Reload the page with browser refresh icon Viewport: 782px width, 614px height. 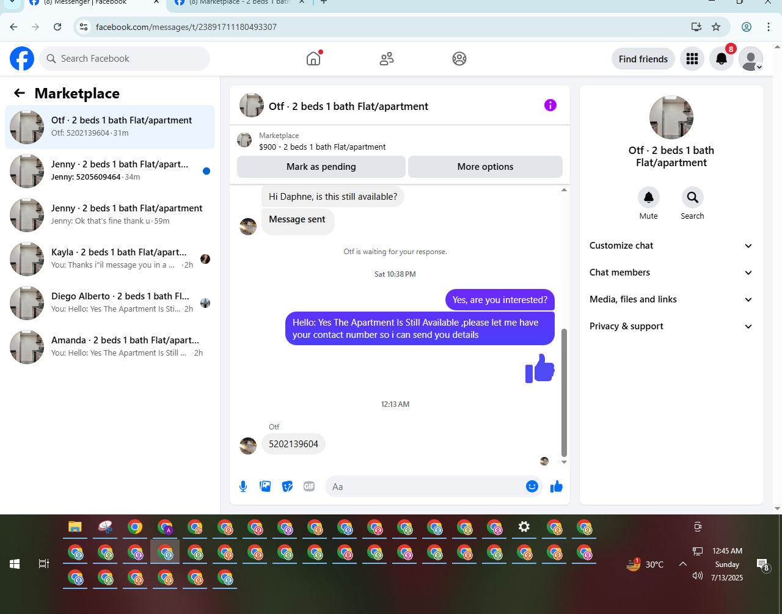coord(57,27)
